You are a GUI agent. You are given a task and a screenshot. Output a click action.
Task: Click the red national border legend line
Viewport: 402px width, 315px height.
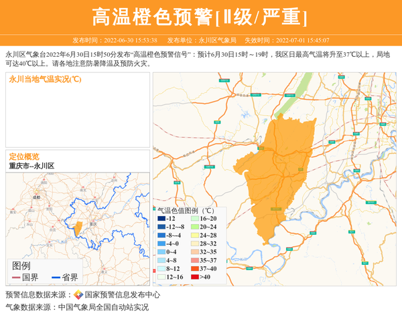pyautogui.click(x=15, y=278)
